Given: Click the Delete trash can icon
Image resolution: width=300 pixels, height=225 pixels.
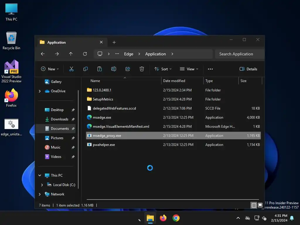Looking at the screenshot, I should coord(142,69).
